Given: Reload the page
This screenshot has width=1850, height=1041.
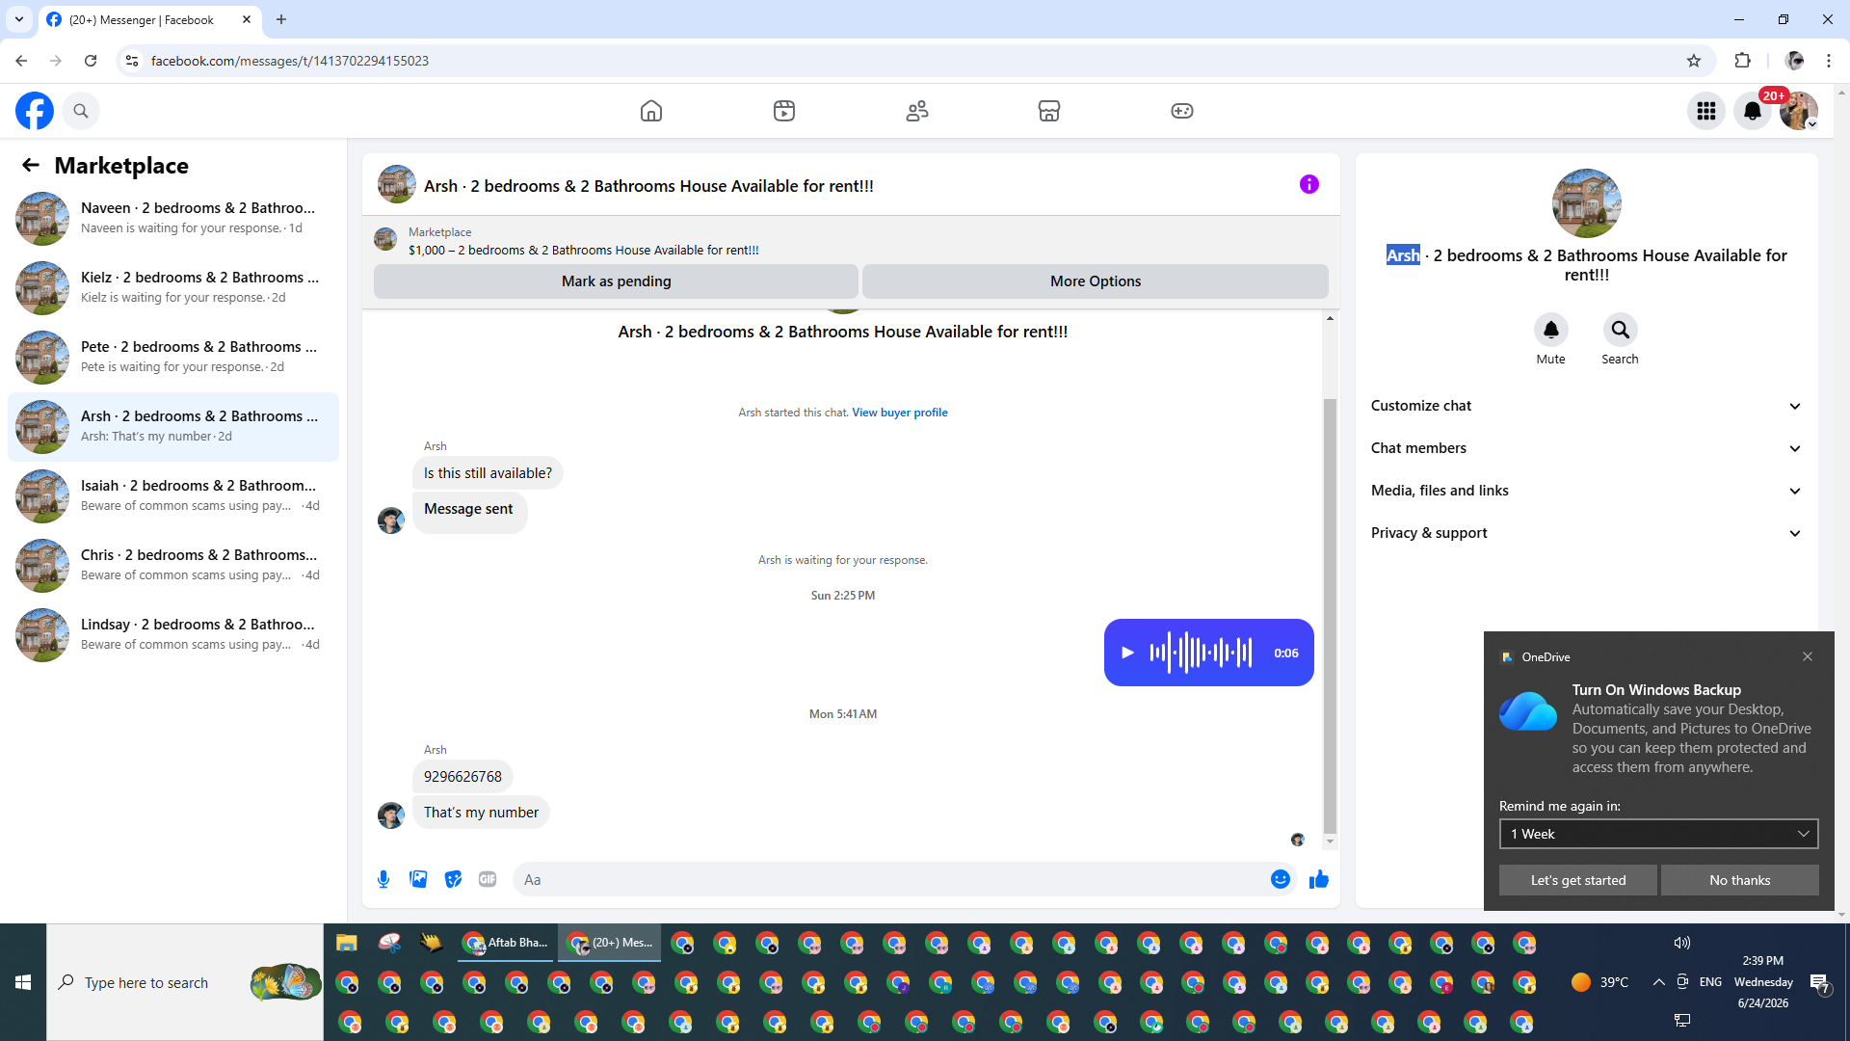Looking at the screenshot, I should coord(91,61).
